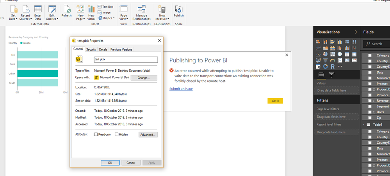Expand the Edit Queries dropdown arrow
This screenshot has height=176, width=390.
(x=57, y=19)
